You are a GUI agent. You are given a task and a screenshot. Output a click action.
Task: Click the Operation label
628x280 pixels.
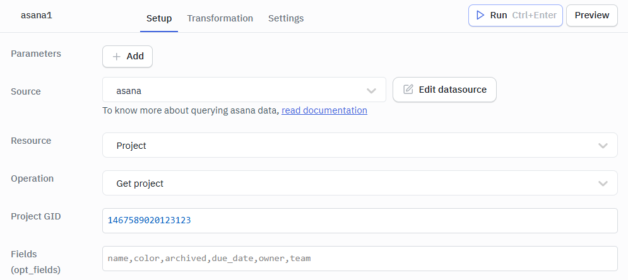[32, 178]
